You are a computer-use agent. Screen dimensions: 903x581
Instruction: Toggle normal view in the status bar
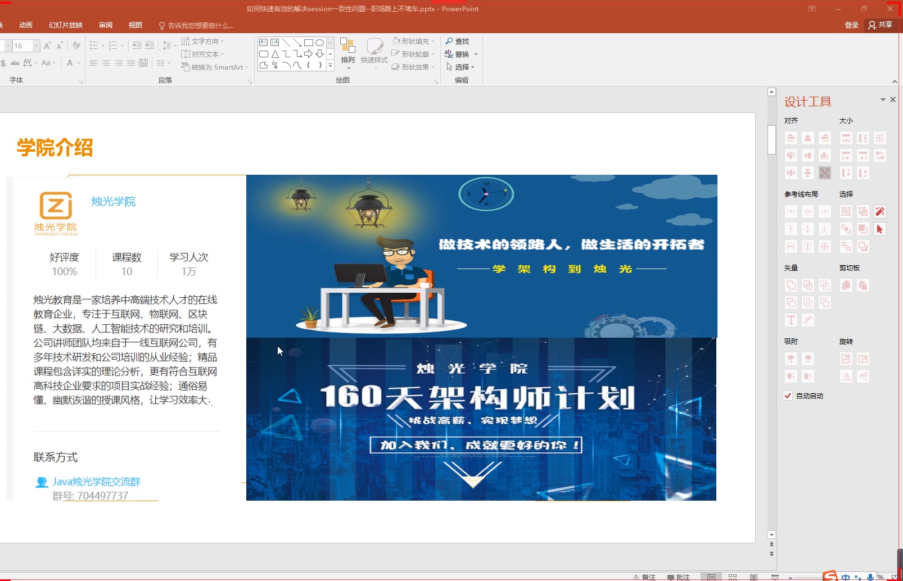pos(711,577)
